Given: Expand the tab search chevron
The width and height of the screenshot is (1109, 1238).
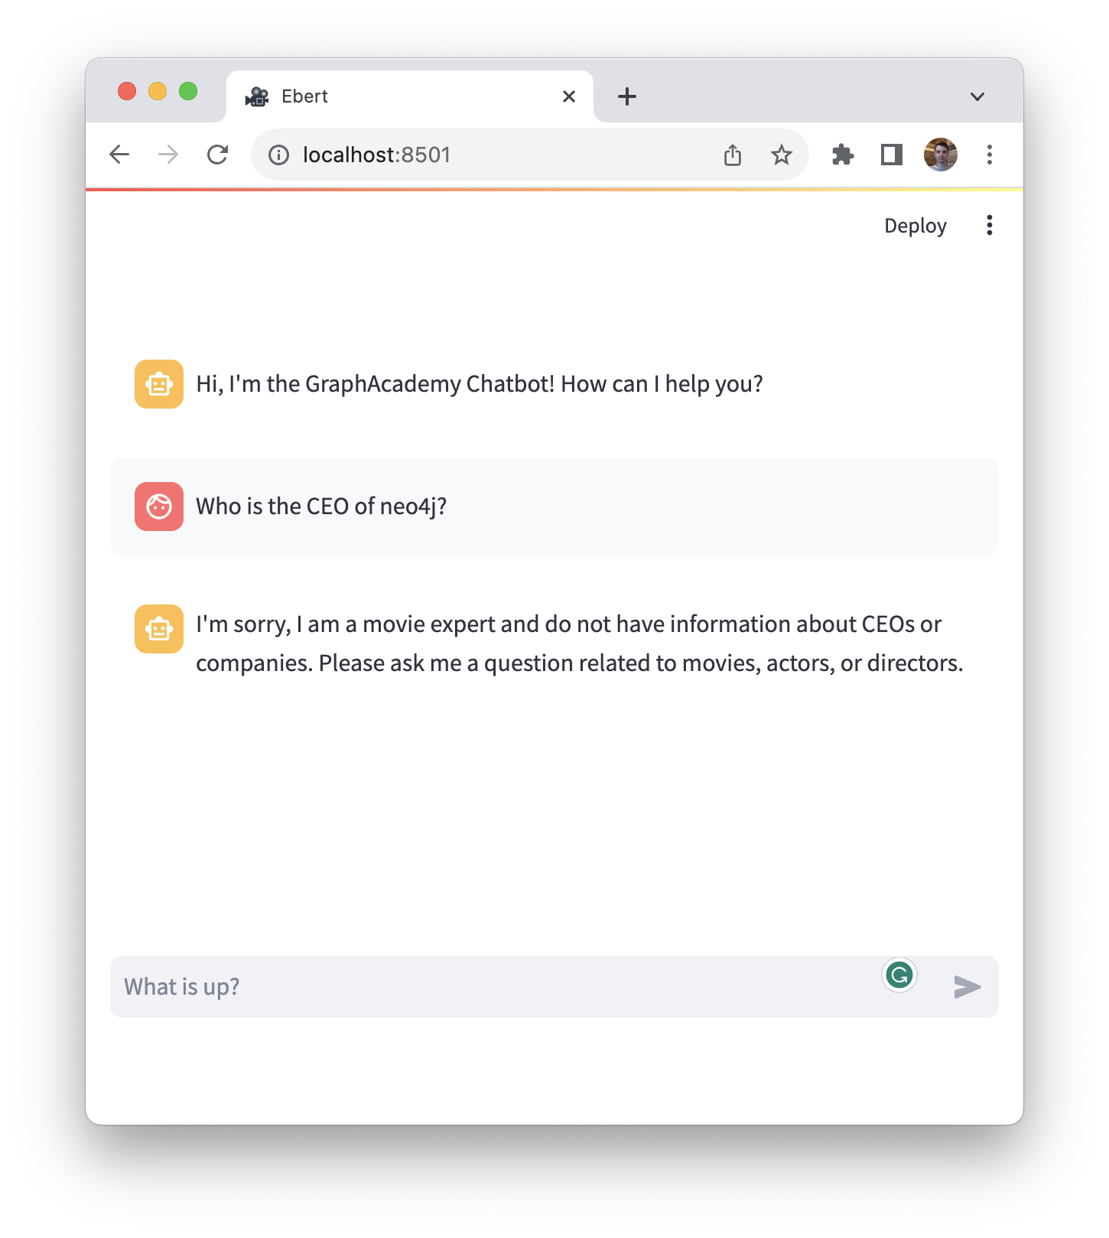Looking at the screenshot, I should [x=977, y=96].
